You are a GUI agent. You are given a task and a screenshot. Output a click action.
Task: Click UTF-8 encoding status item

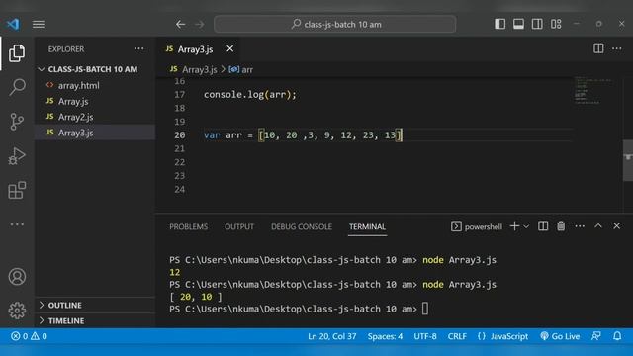point(425,336)
